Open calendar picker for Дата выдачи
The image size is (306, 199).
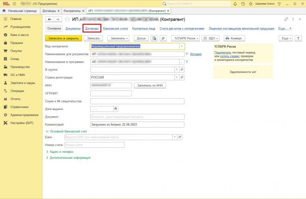click(x=116, y=109)
